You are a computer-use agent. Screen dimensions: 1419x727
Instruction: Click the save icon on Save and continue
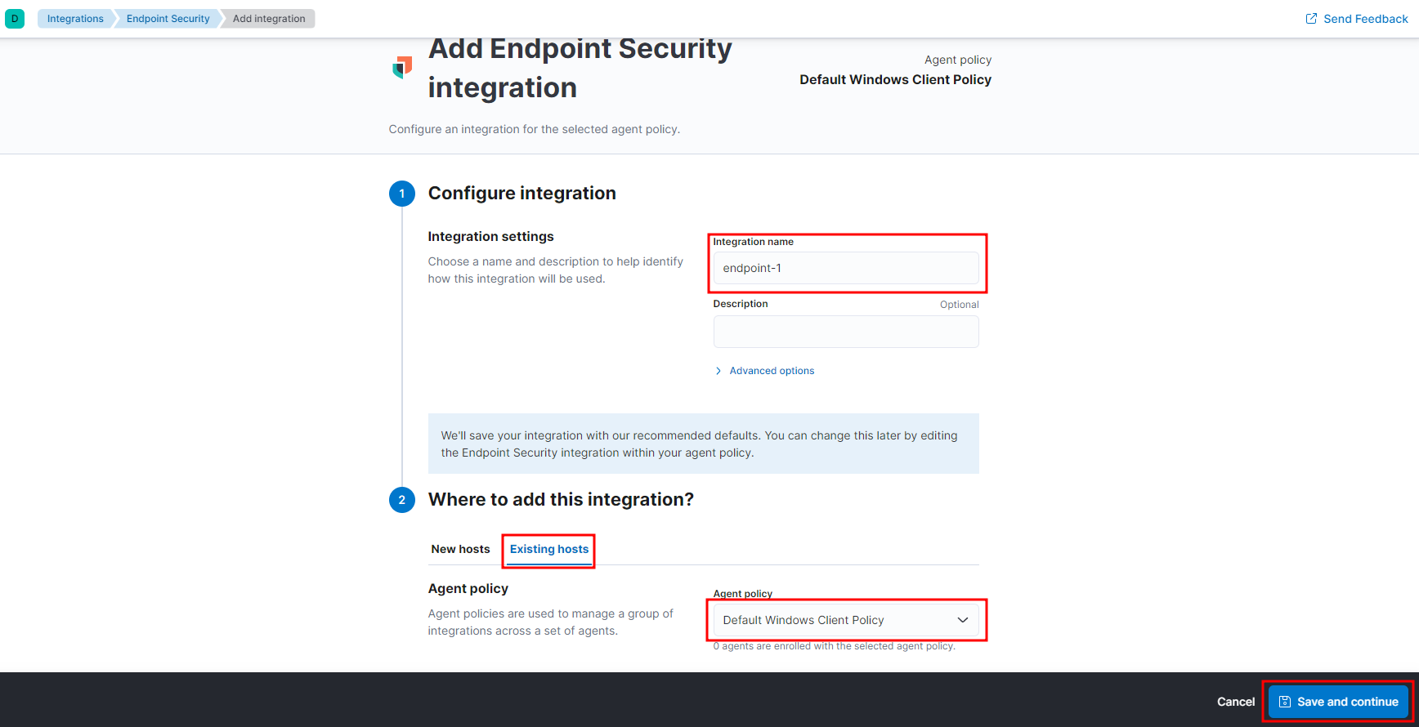[x=1285, y=702]
